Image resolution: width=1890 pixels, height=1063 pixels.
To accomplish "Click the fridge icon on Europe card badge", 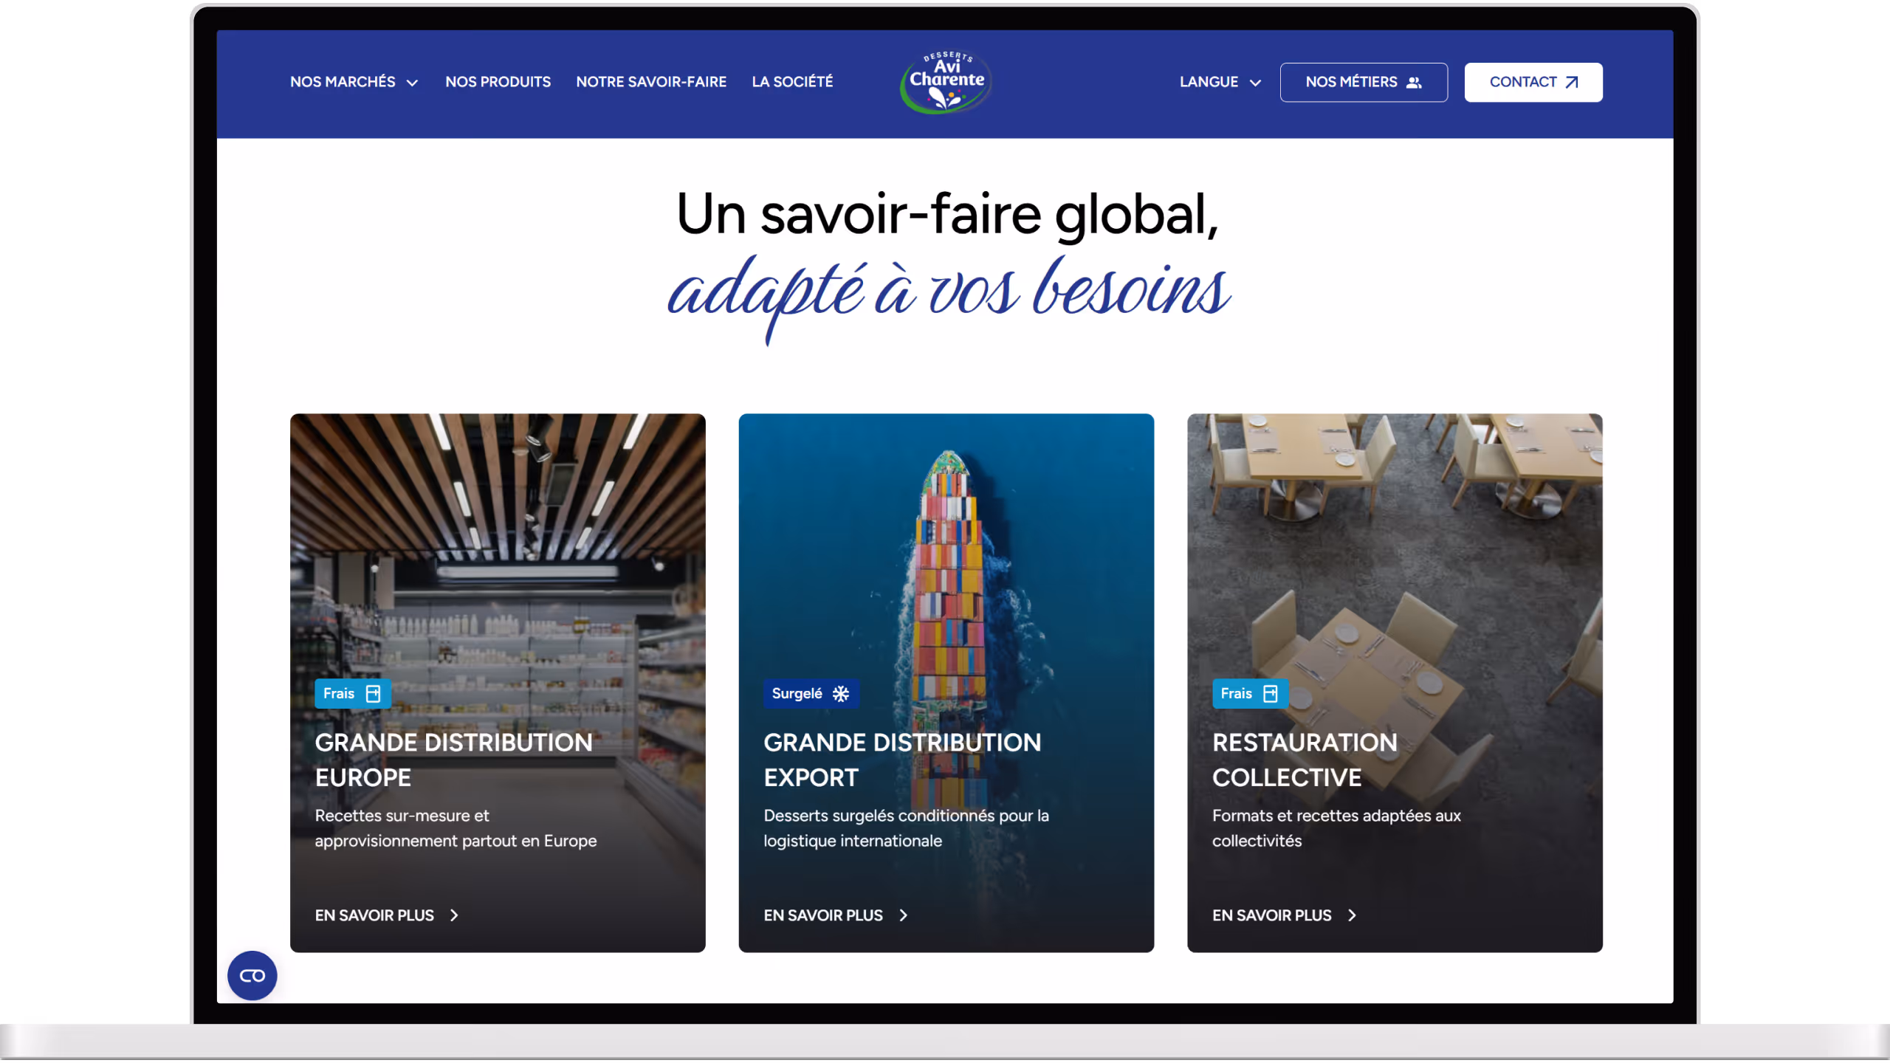I will point(374,694).
